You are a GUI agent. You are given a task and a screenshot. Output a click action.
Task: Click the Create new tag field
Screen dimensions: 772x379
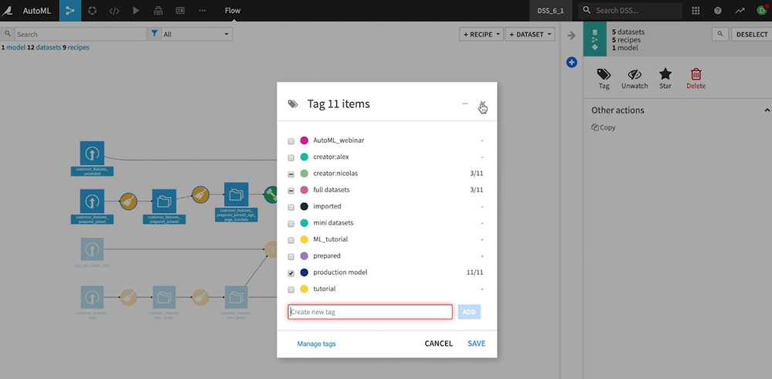(370, 312)
